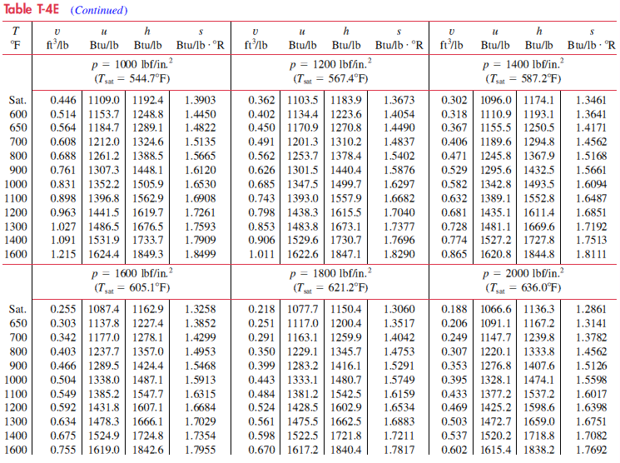The image size is (620, 463).
Task: Click the '(Continued)' label beside the title
Action: pyautogui.click(x=99, y=10)
